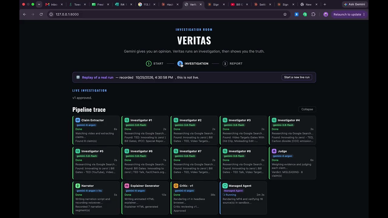Click the Managed Agent Running status
This screenshot has height=218, width=388.
pos(229,195)
